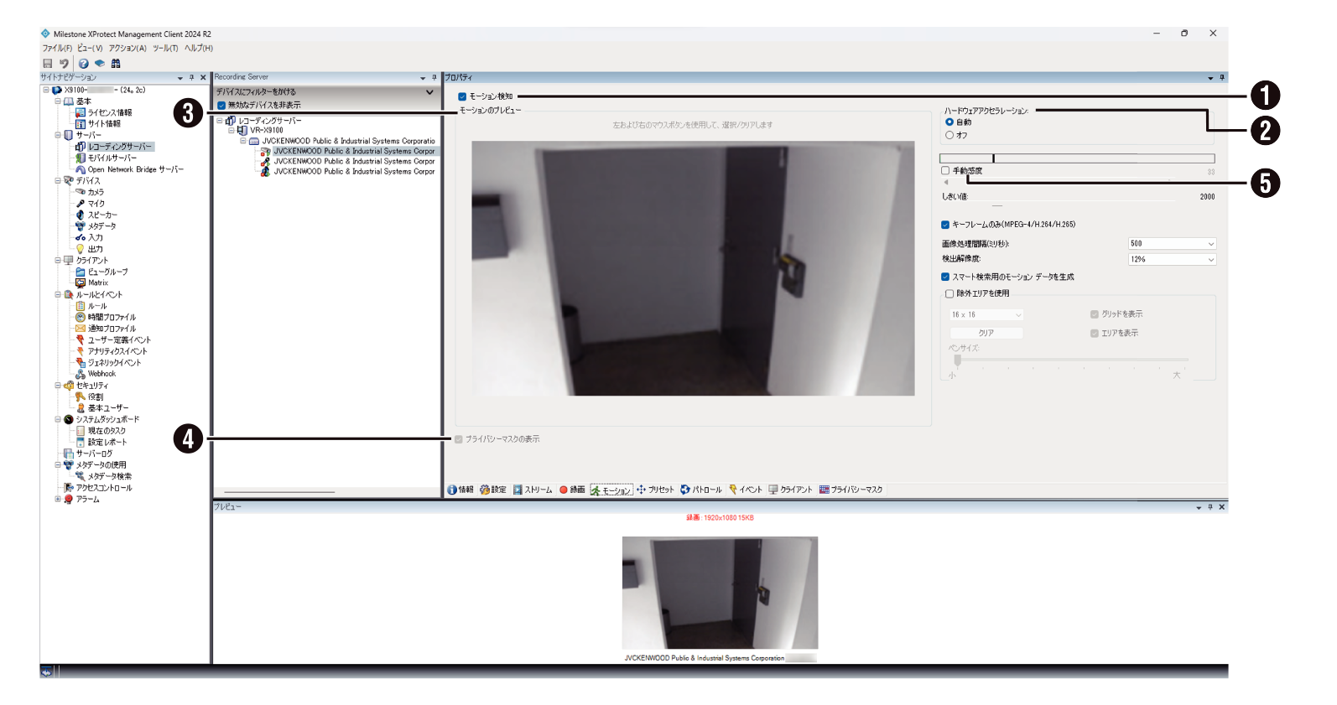
Task: Select the selected camera device icon in the Recording Server tree
Action: point(265,152)
